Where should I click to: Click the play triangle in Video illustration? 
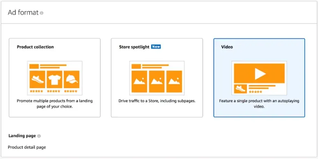pyautogui.click(x=260, y=74)
